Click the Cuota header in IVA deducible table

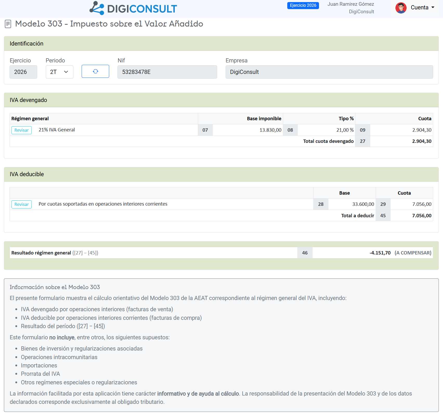tap(404, 193)
